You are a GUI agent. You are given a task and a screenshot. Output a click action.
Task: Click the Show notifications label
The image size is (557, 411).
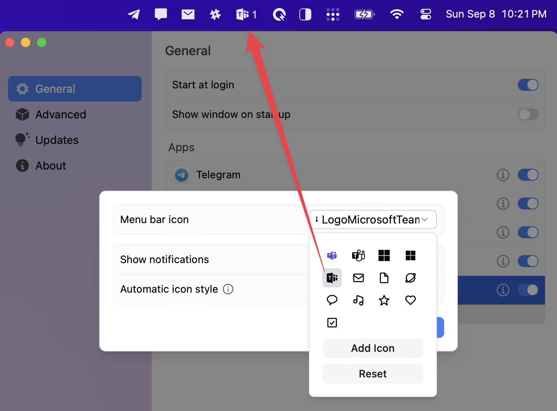tap(164, 259)
